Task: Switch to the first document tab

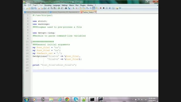Action: [36, 12]
